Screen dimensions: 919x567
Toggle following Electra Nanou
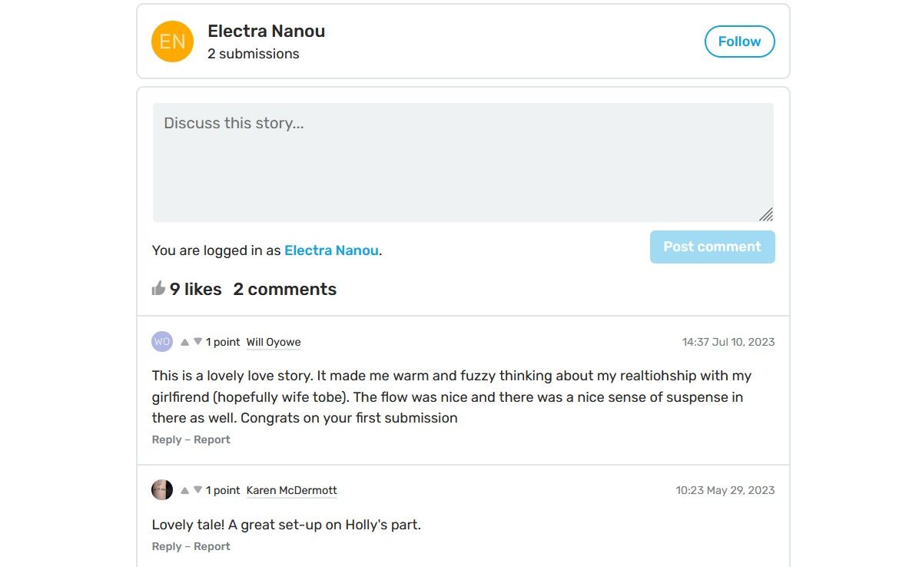(738, 41)
